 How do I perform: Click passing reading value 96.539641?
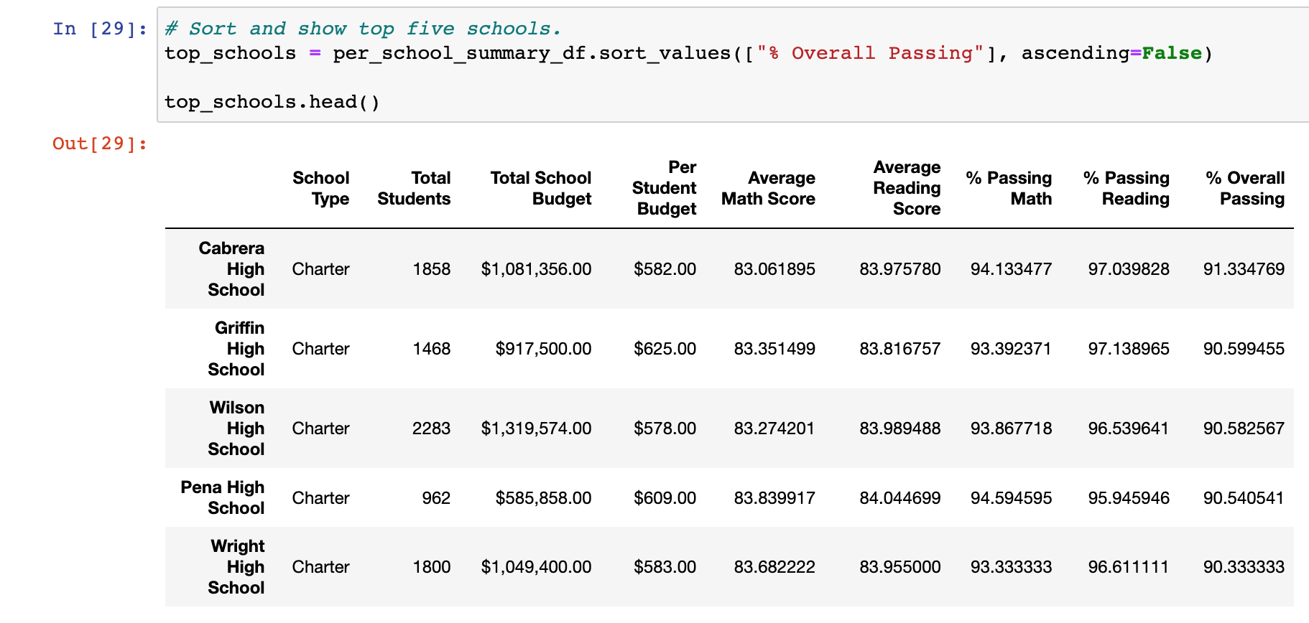click(x=1129, y=428)
